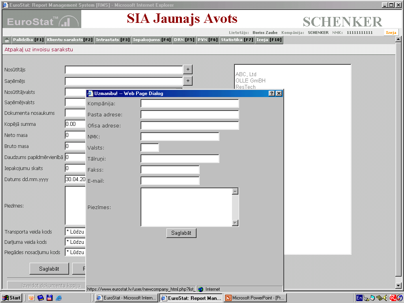Click Piezīmes textarea scroll down arrow
Screen dimensions: 404x303
[235, 223]
